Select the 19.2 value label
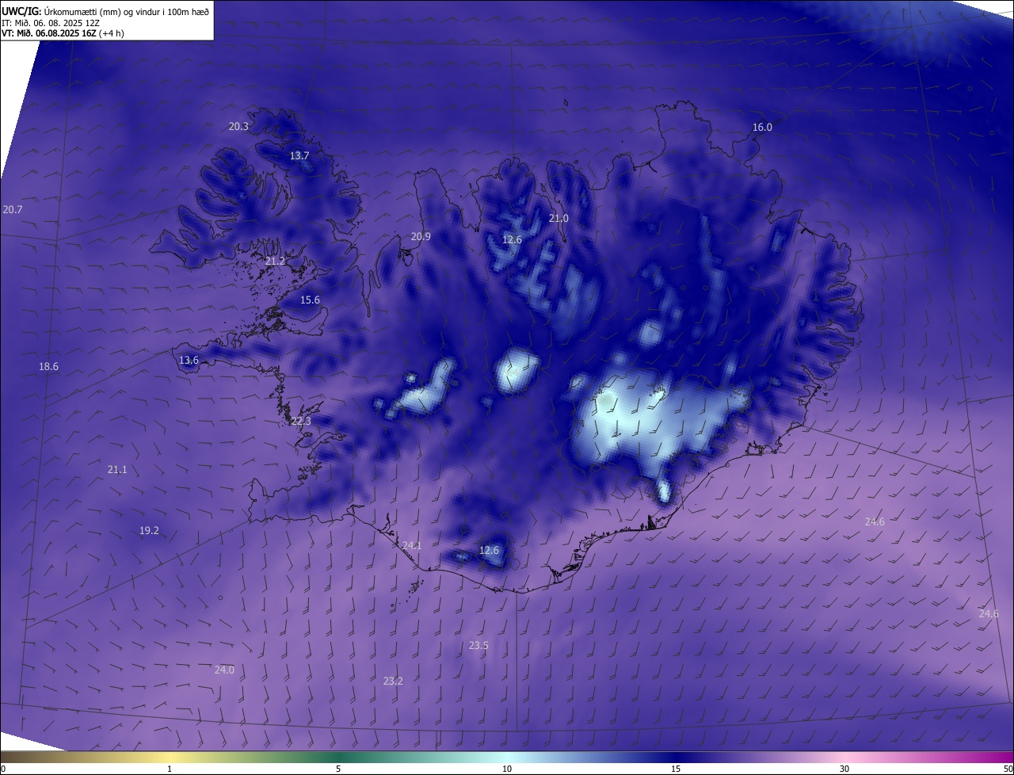The image size is (1014, 775). [150, 530]
